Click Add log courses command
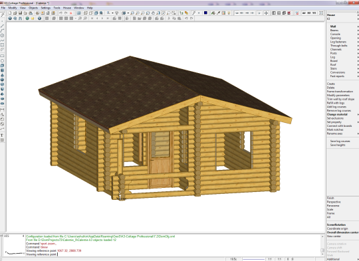This screenshot has height=261, width=359. coord(336,107)
